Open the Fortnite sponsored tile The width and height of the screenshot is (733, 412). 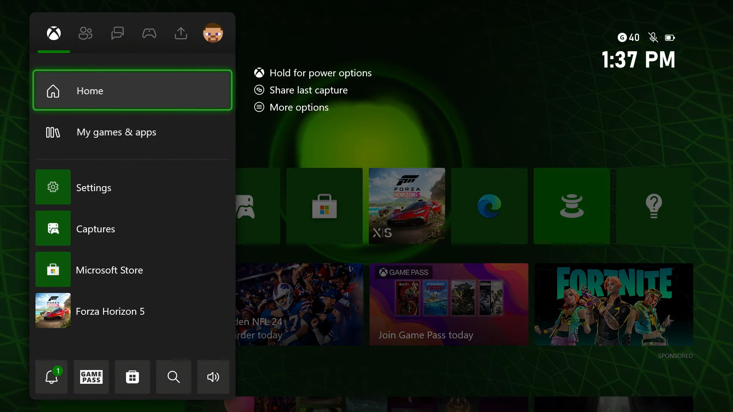614,304
